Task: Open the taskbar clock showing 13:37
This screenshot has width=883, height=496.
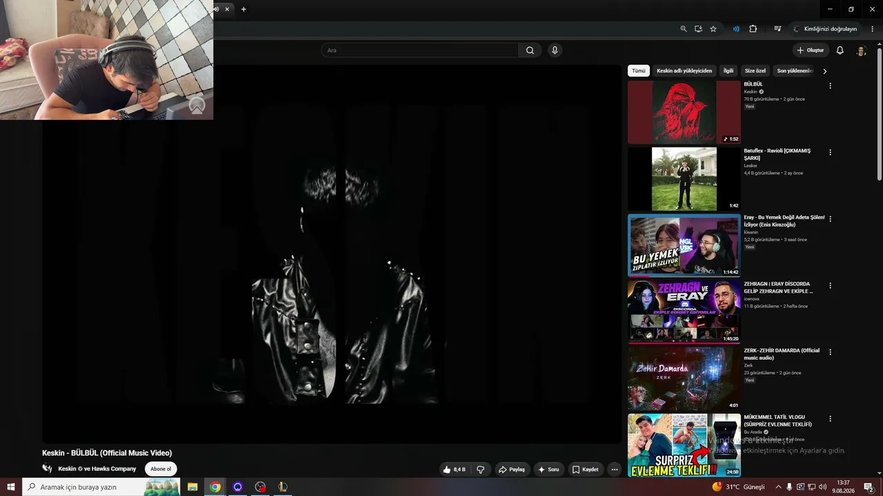Action: (842, 487)
